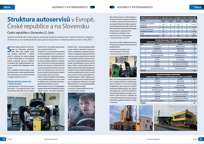The image size is (204, 144).
Task: Click the italic 'Viz tabulka: Celkový přehled autoservisů' reference
Action: click(x=80, y=89)
